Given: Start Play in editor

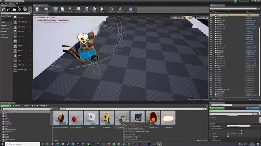Looking at the screenshot, I should point(102,9).
